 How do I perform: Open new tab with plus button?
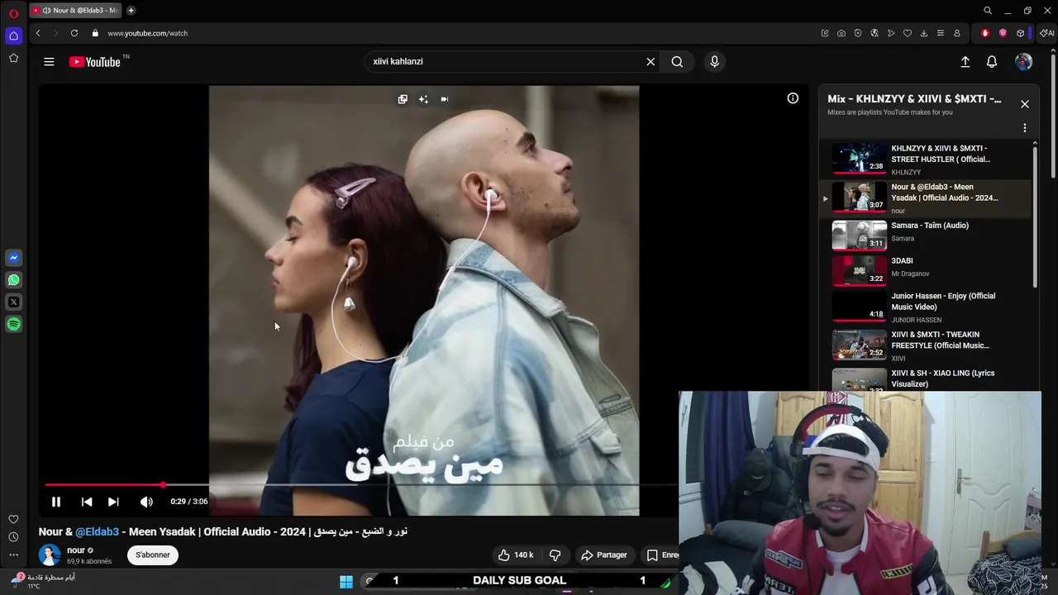pos(131,11)
